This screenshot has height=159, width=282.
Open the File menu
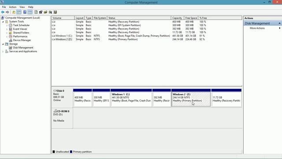[x=4, y=7]
